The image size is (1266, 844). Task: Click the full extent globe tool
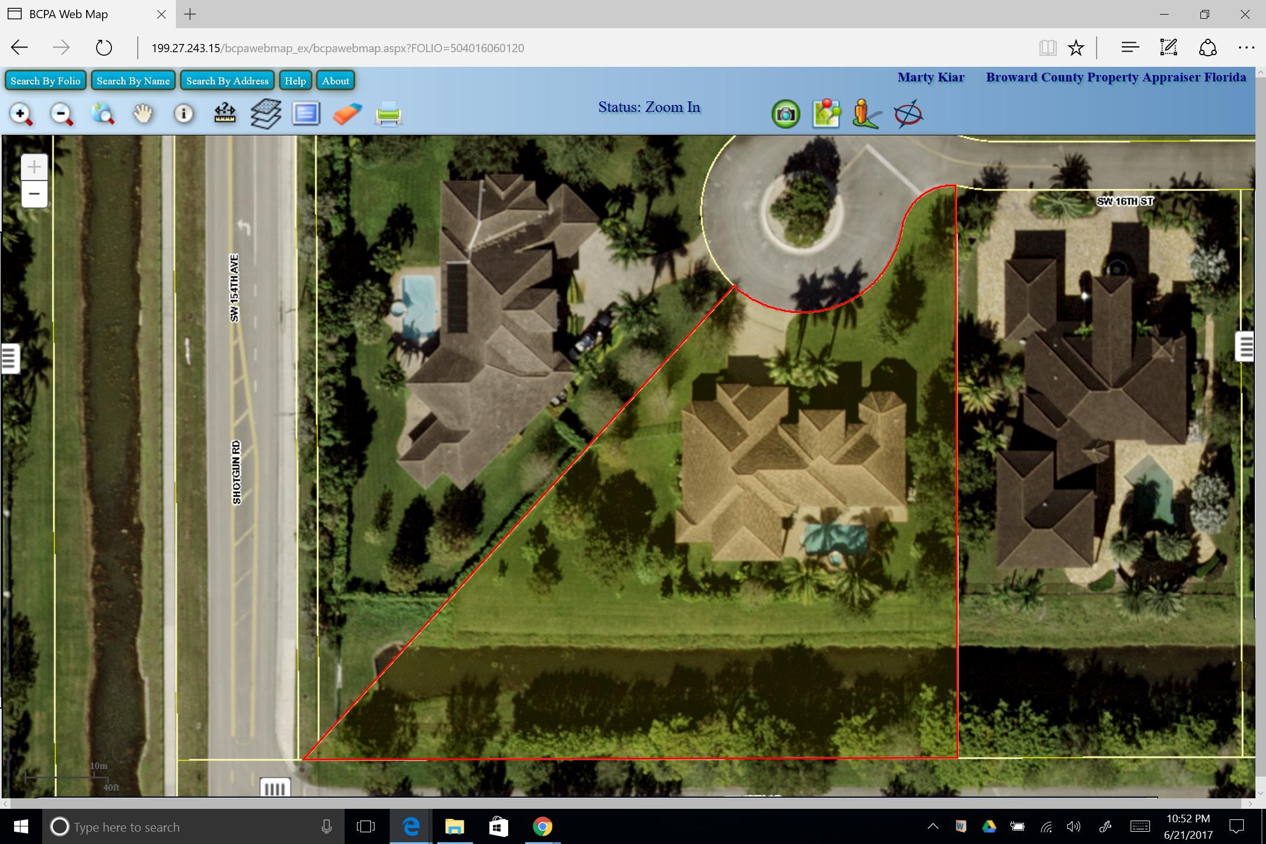point(103,114)
